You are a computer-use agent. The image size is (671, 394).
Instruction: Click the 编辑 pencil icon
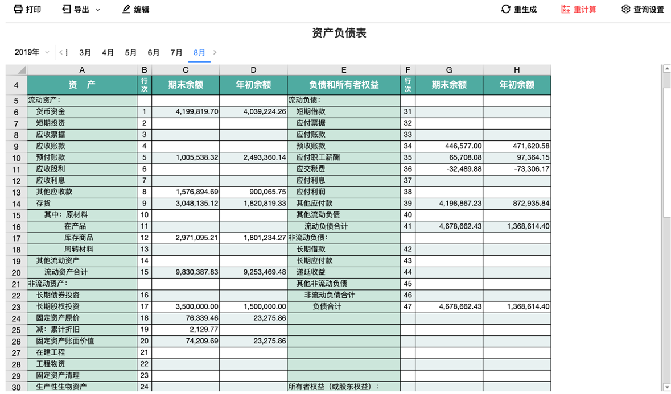click(x=126, y=9)
